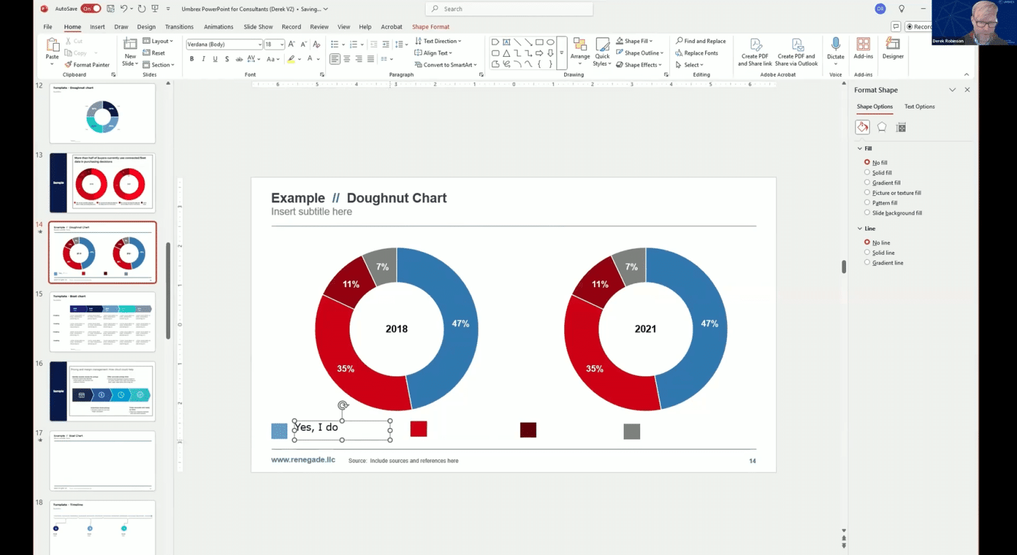Choose Picture or texture fill
1017x555 pixels.
click(867, 192)
